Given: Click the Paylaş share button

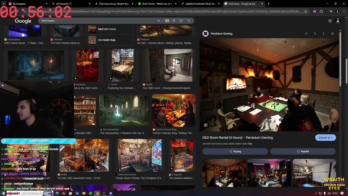Looking at the screenshot, I should 235,151.
